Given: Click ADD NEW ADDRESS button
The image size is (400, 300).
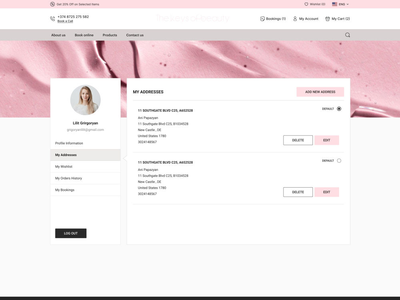Looking at the screenshot, I should [320, 92].
